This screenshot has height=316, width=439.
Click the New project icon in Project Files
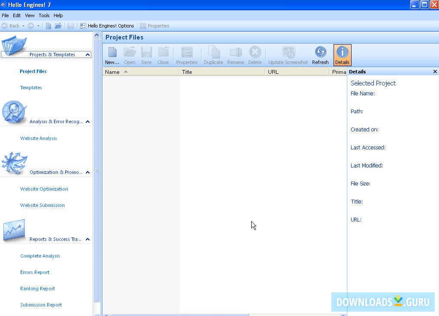coord(112,55)
